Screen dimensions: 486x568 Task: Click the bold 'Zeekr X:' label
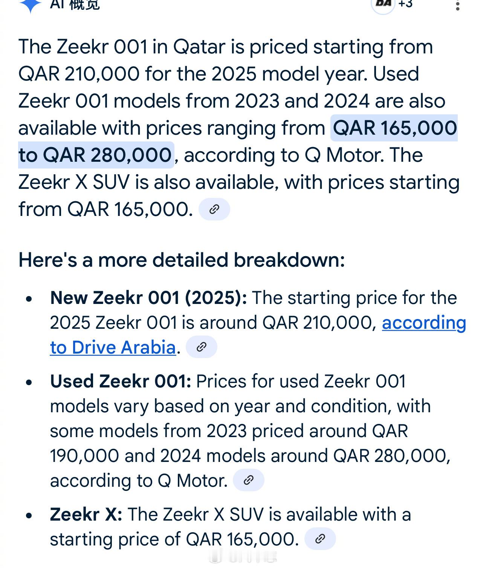86,515
